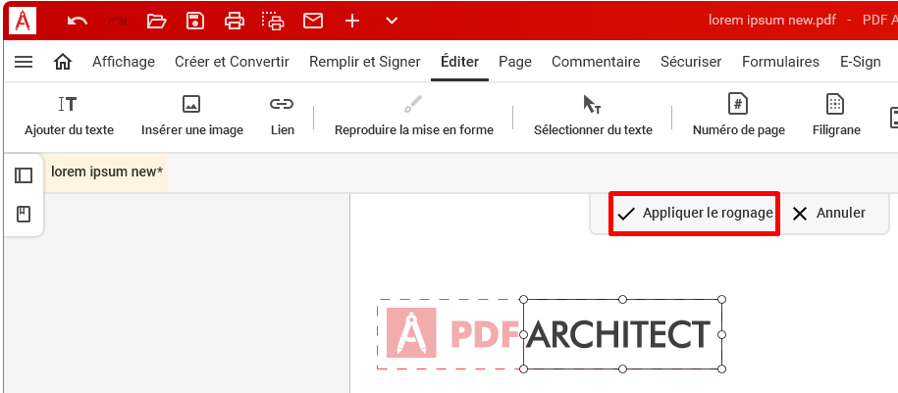Click the plus icon in title bar
The height and width of the screenshot is (393, 898).
[x=352, y=22]
